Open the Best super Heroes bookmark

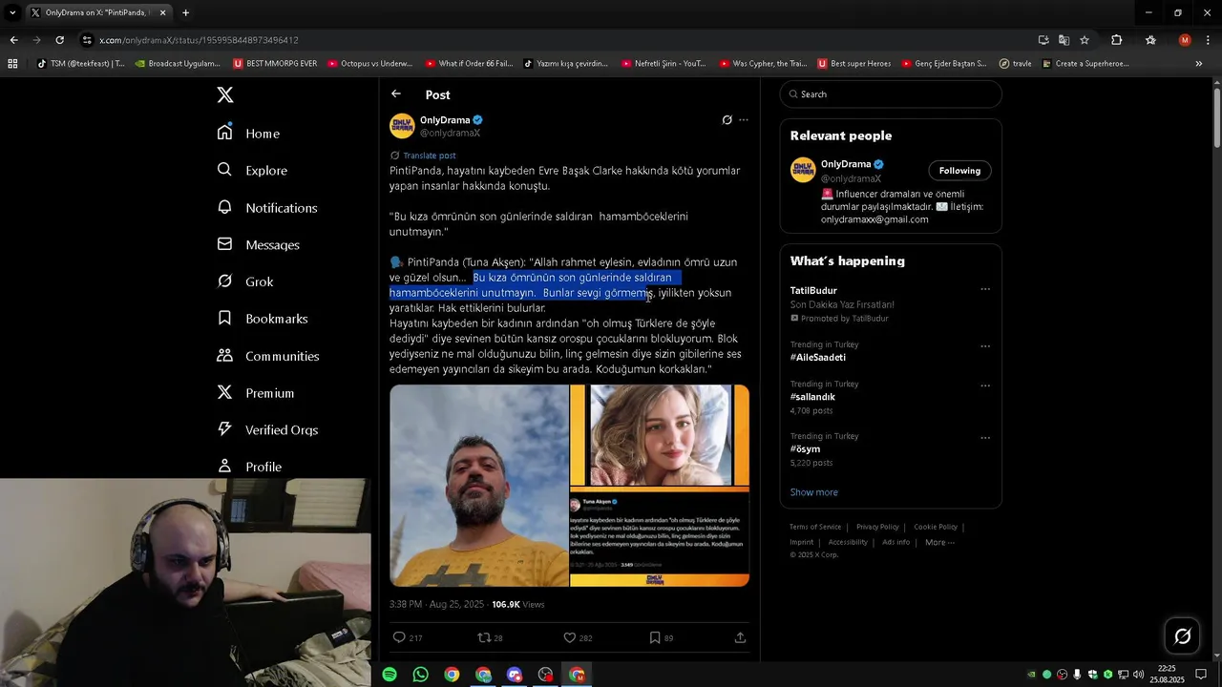click(853, 64)
